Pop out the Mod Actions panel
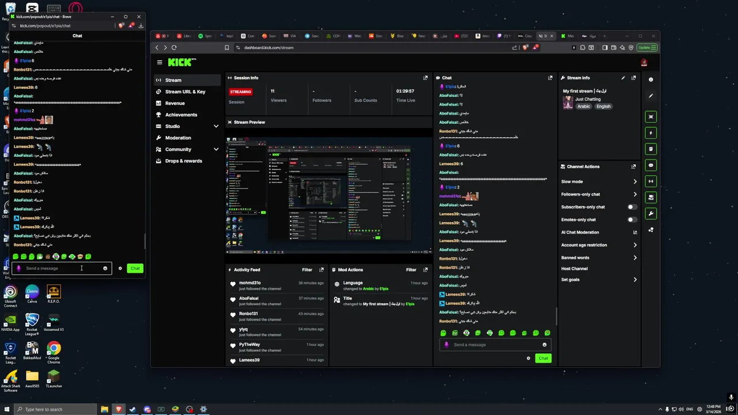The height and width of the screenshot is (415, 738). point(426,270)
